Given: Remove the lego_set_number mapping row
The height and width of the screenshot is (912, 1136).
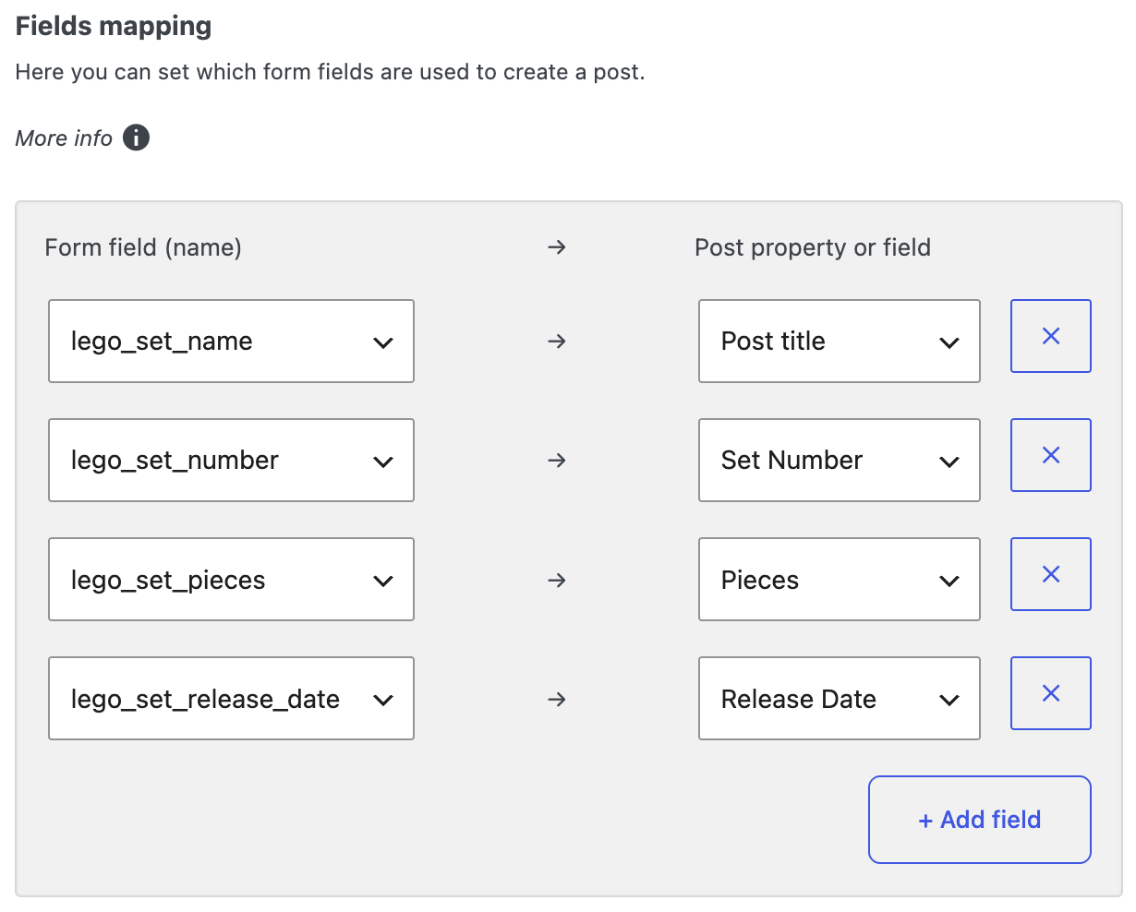Looking at the screenshot, I should 1051,455.
